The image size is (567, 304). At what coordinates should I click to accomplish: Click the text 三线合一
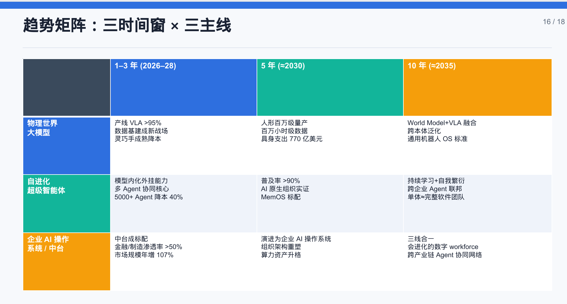pyautogui.click(x=421, y=239)
